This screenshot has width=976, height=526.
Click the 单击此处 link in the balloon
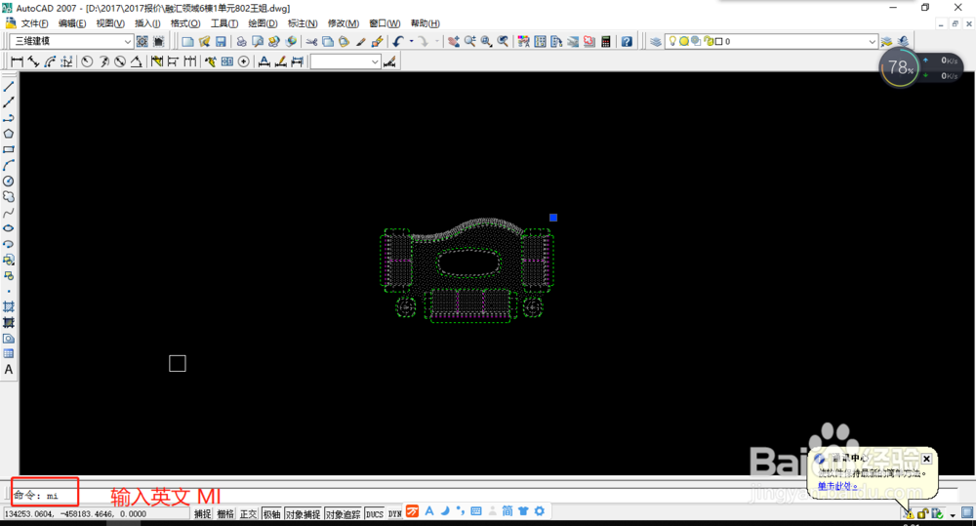837,487
